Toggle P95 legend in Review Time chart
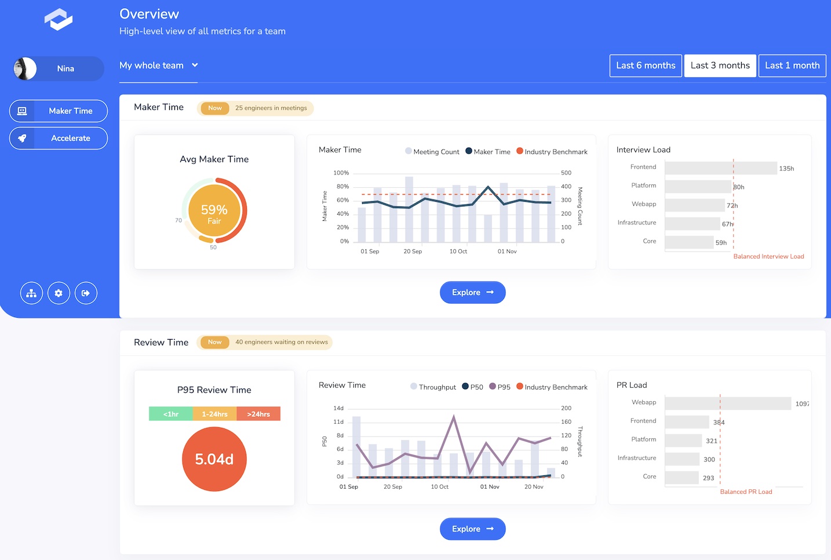 click(500, 387)
